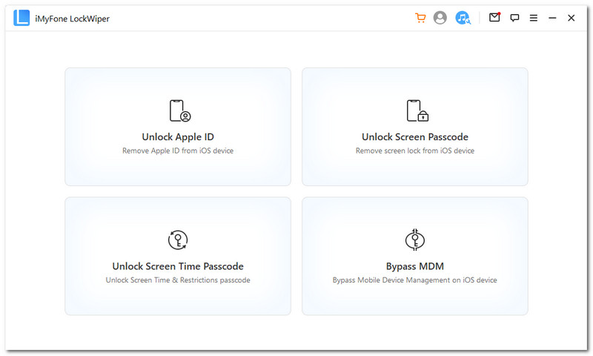
Task: Click 'Remove screen lock from iOS device' text
Action: click(415, 151)
